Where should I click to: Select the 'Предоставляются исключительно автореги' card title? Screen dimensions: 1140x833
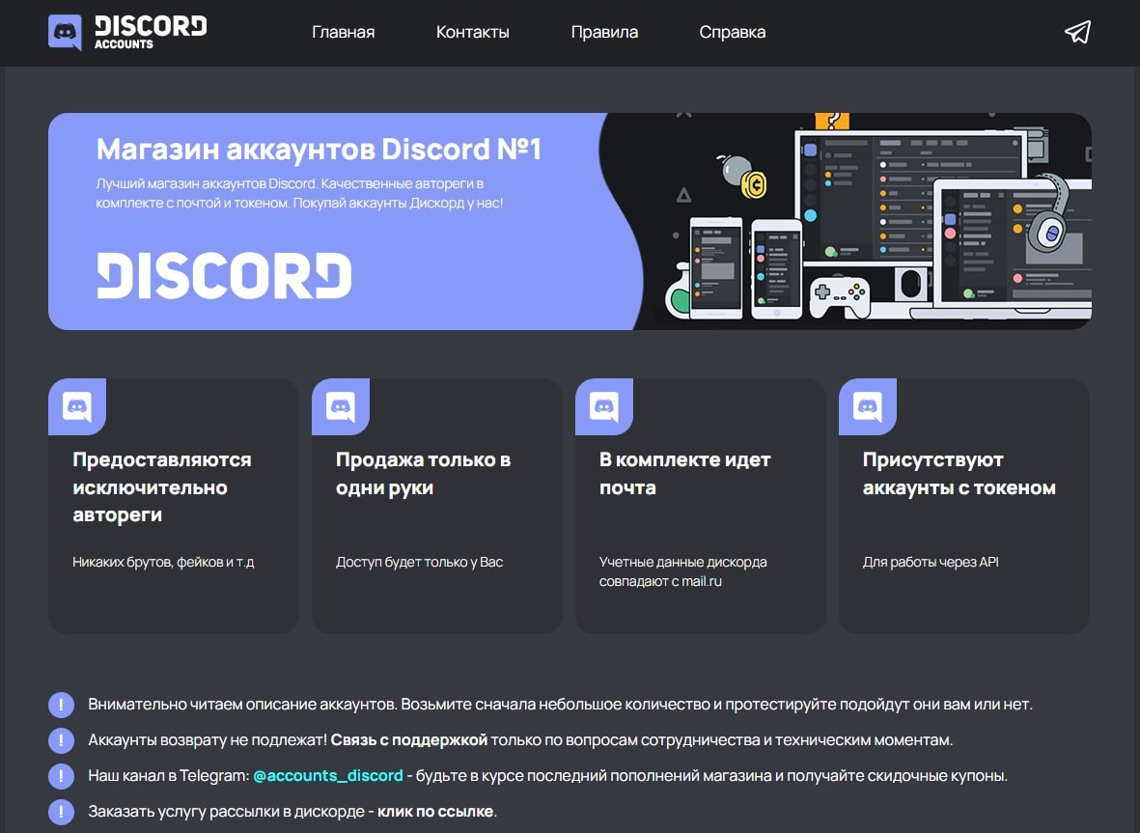162,487
